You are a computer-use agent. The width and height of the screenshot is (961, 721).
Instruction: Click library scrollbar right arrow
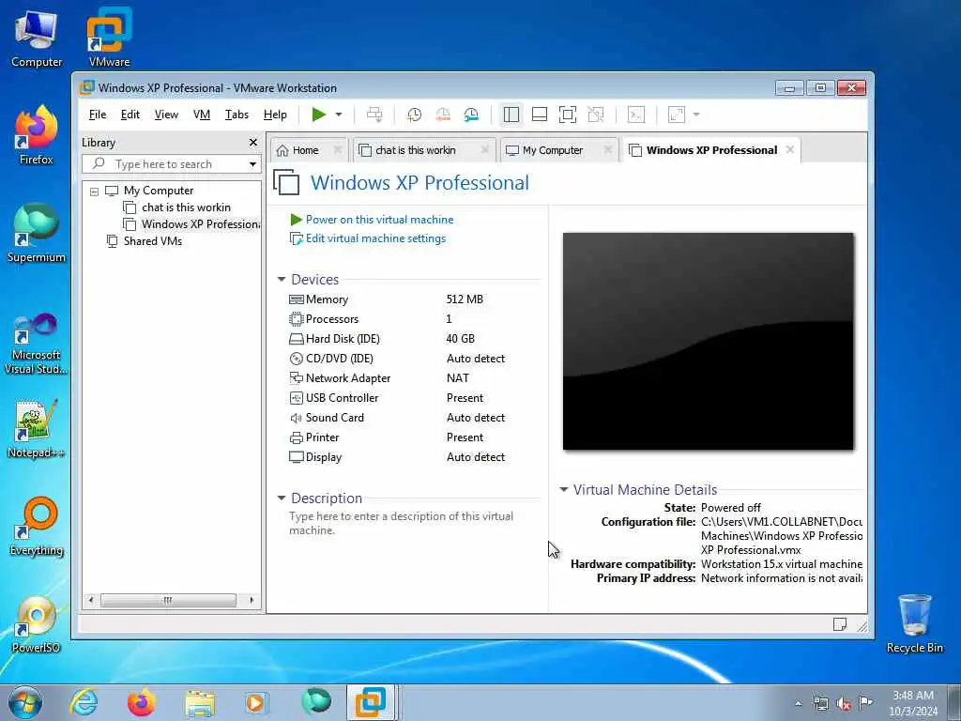252,600
